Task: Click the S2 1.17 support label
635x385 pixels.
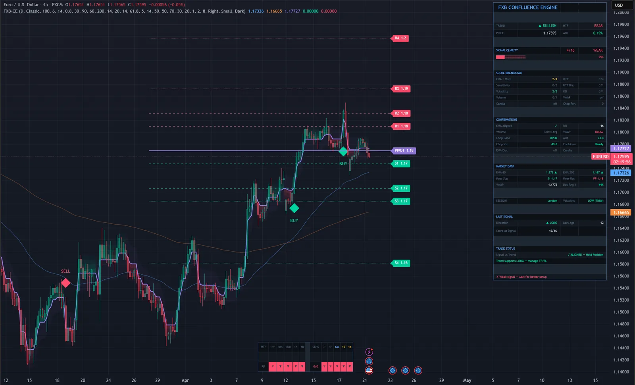Action: pyautogui.click(x=401, y=188)
